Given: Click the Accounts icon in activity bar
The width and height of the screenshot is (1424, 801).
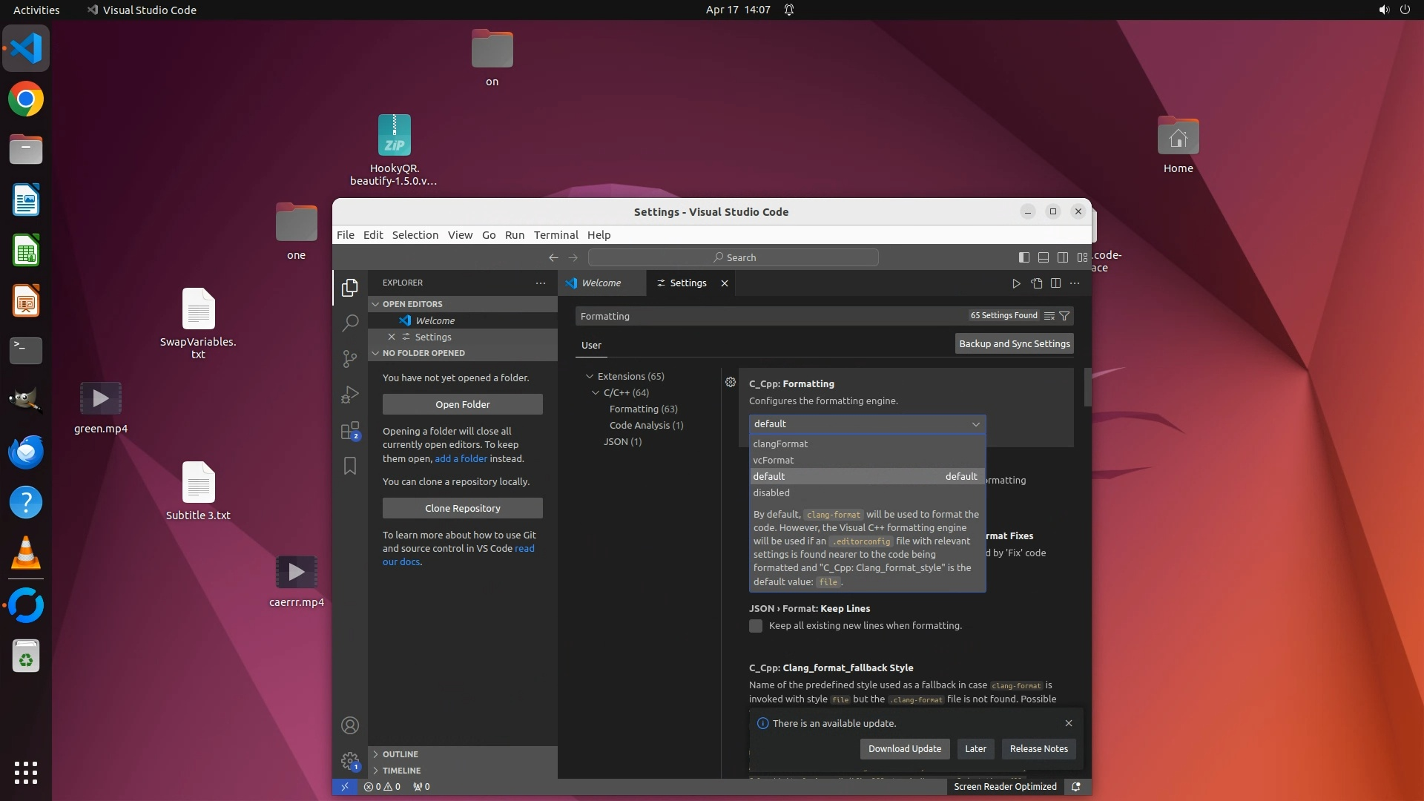Looking at the screenshot, I should (350, 725).
